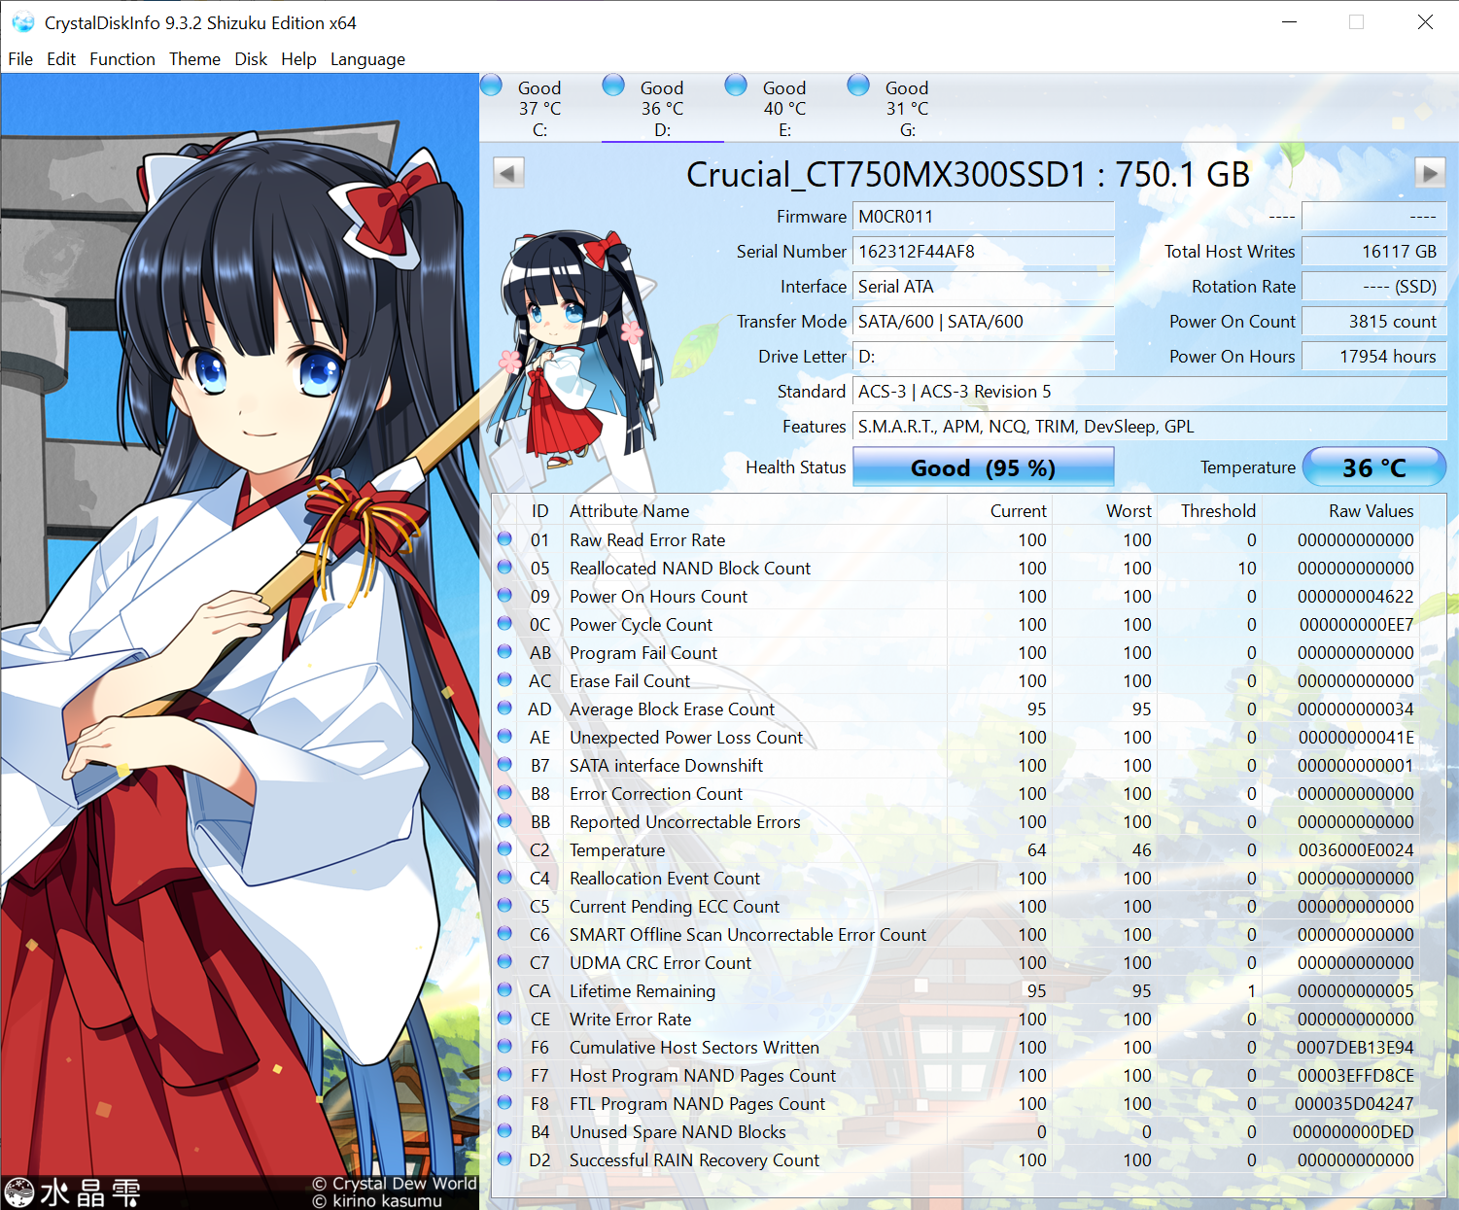Open the Theme menu
The height and width of the screenshot is (1210, 1459).
(x=194, y=59)
